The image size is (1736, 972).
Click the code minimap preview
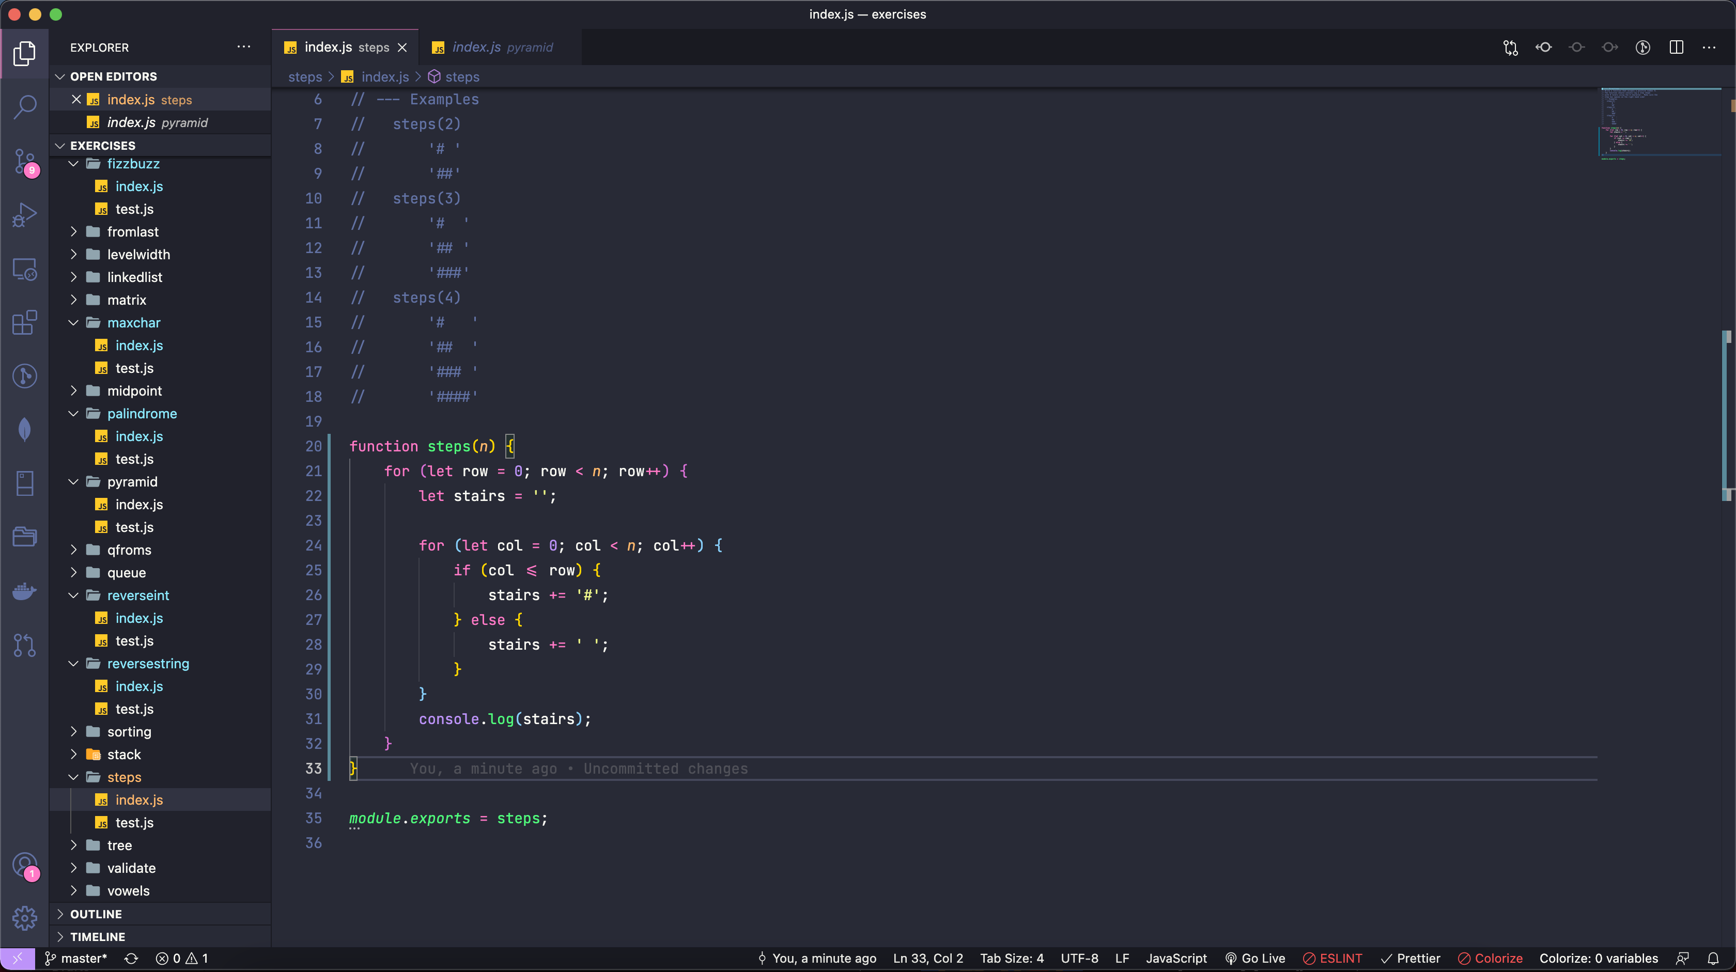1661,123
